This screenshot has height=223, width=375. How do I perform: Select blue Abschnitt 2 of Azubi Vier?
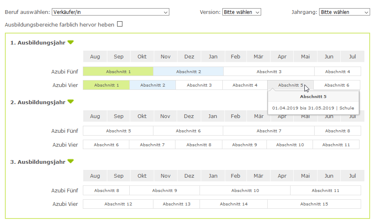153,85
